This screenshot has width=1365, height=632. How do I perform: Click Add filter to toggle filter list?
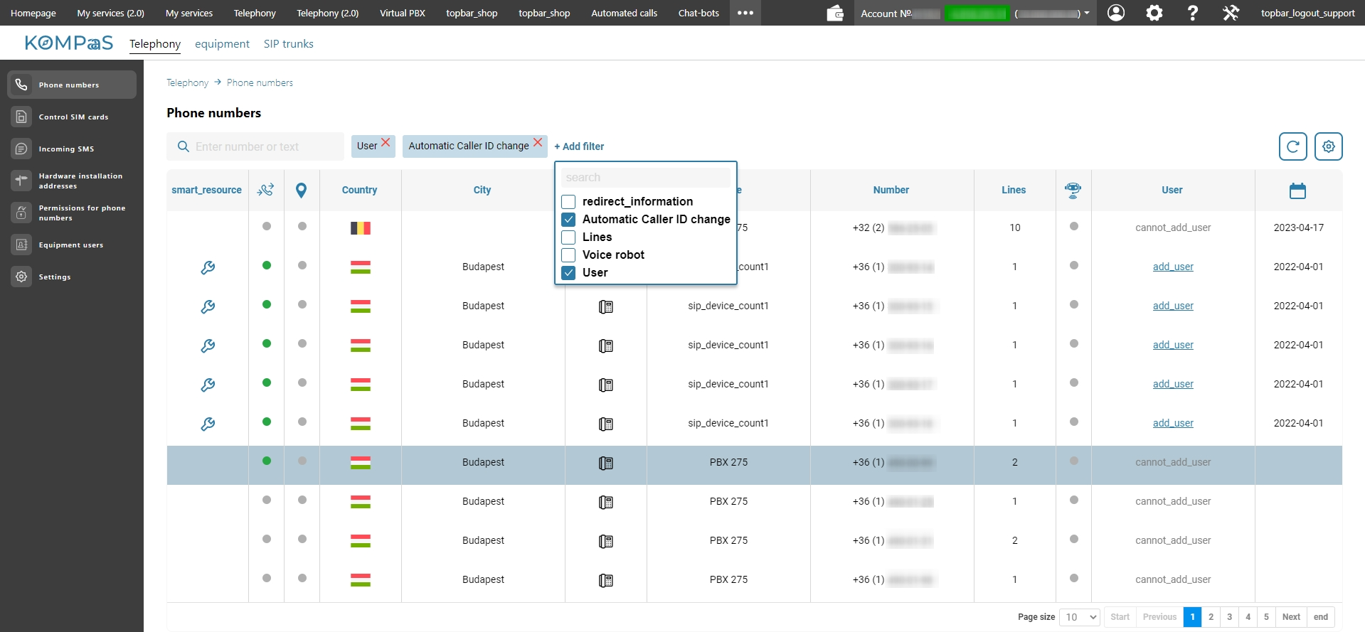579,146
